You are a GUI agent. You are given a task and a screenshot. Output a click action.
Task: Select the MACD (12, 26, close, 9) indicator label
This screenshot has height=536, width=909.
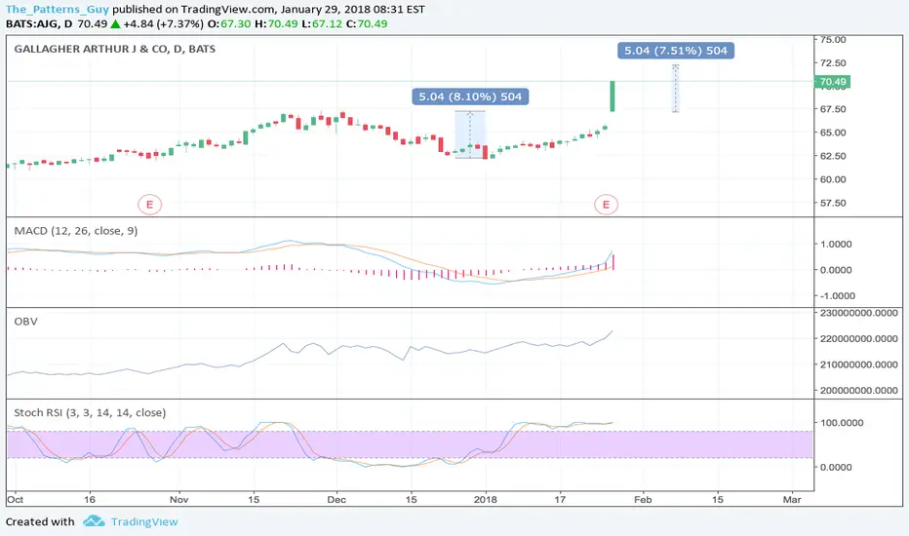coord(76,231)
